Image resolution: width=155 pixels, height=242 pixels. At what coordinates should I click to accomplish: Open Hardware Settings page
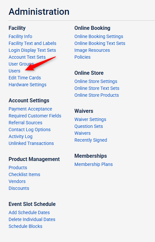tap(27, 85)
